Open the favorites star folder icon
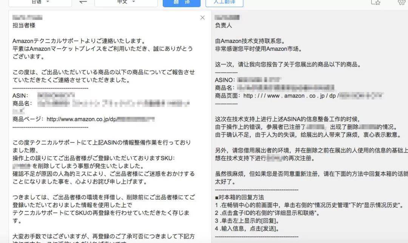This screenshot has width=408, height=243. click(376, 2)
